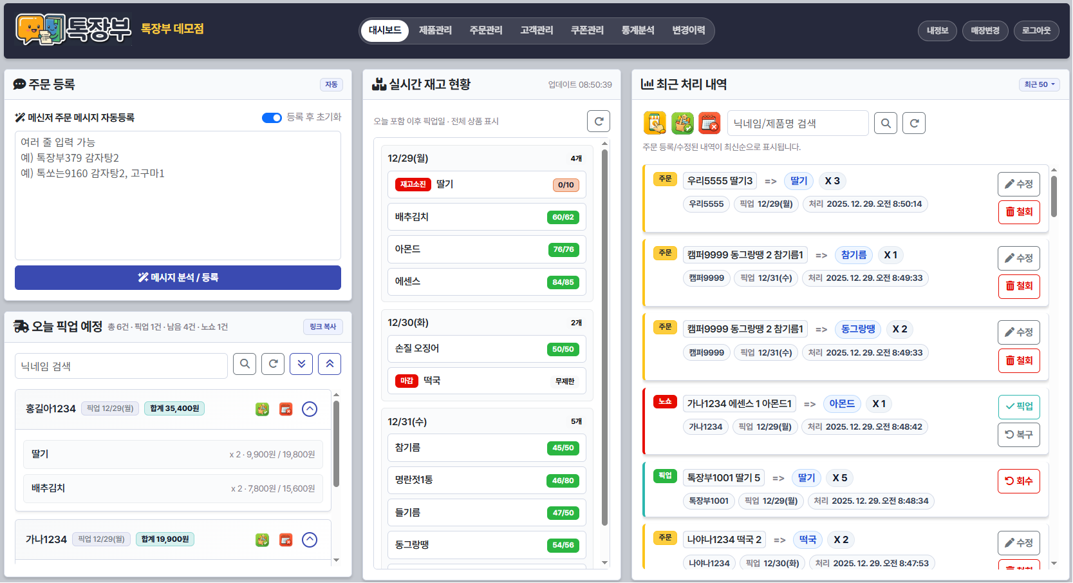This screenshot has width=1073, height=583.
Task: Open the 최근 50 dropdown
Action: [1038, 84]
